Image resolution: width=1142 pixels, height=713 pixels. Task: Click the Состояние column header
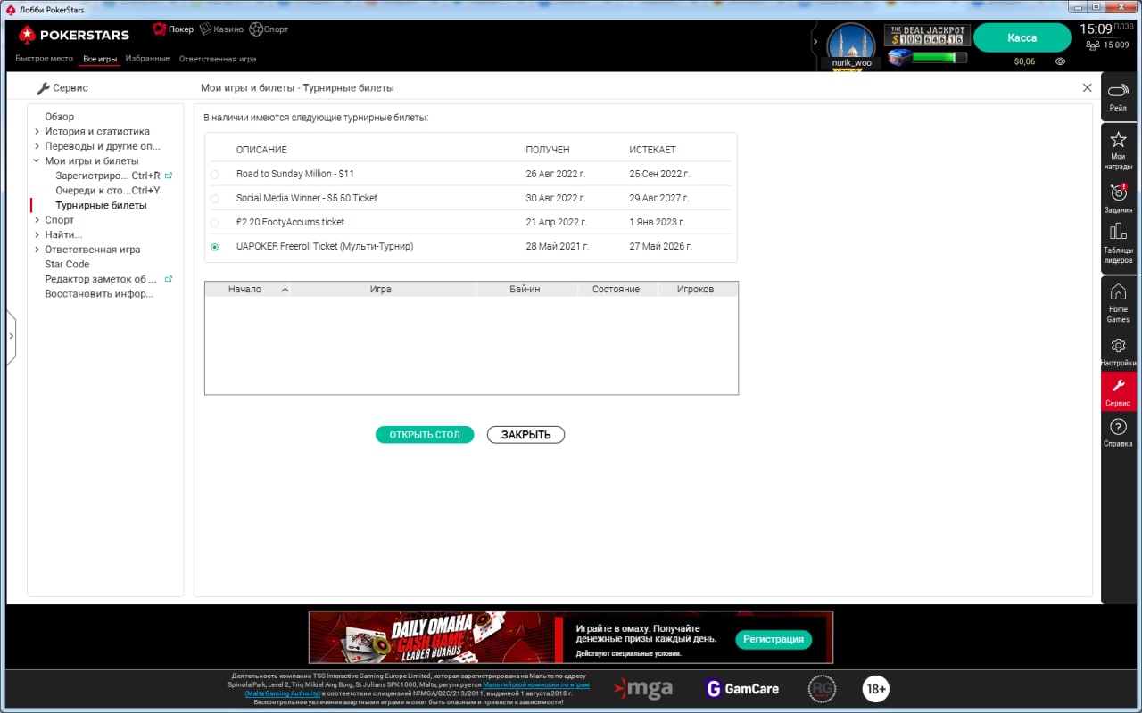point(616,289)
